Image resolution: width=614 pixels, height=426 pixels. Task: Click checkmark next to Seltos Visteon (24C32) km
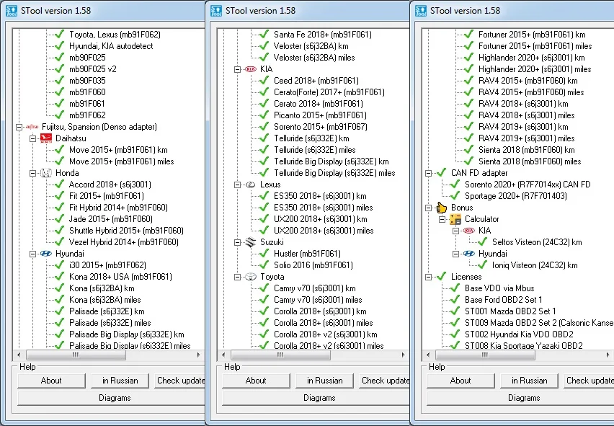pos(482,241)
